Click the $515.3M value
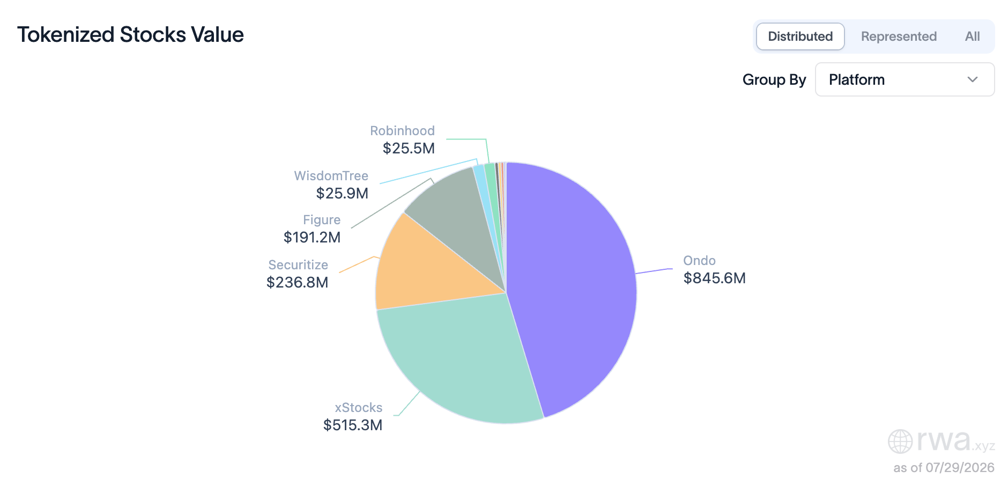Screen dimensions: 1008x486 pyautogui.click(x=352, y=425)
